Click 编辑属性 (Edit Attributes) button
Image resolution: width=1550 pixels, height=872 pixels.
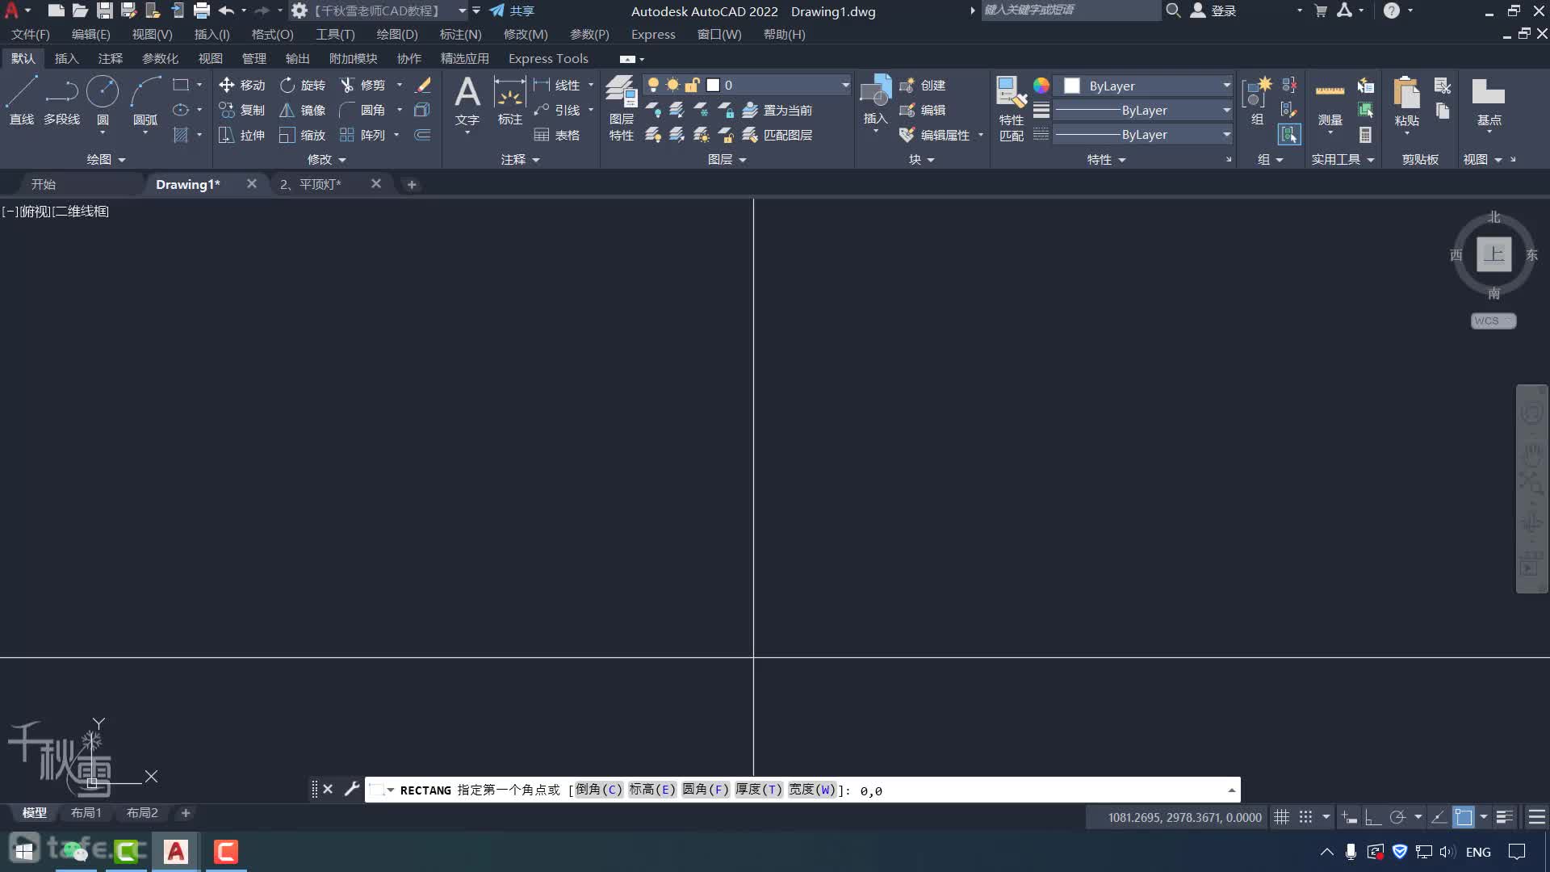935,135
